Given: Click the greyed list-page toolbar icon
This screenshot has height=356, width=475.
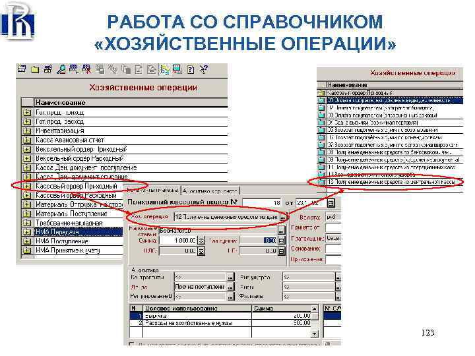Looking at the screenshot, I should 139,70.
